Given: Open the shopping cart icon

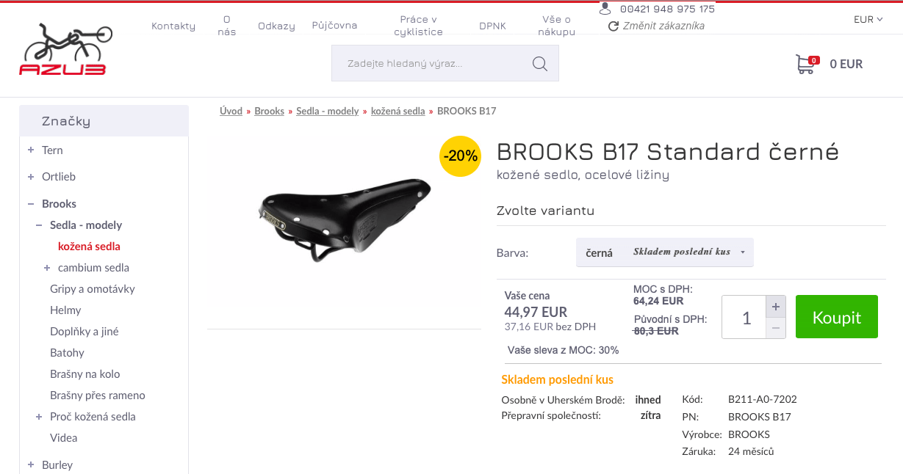Looking at the screenshot, I should [x=805, y=65].
